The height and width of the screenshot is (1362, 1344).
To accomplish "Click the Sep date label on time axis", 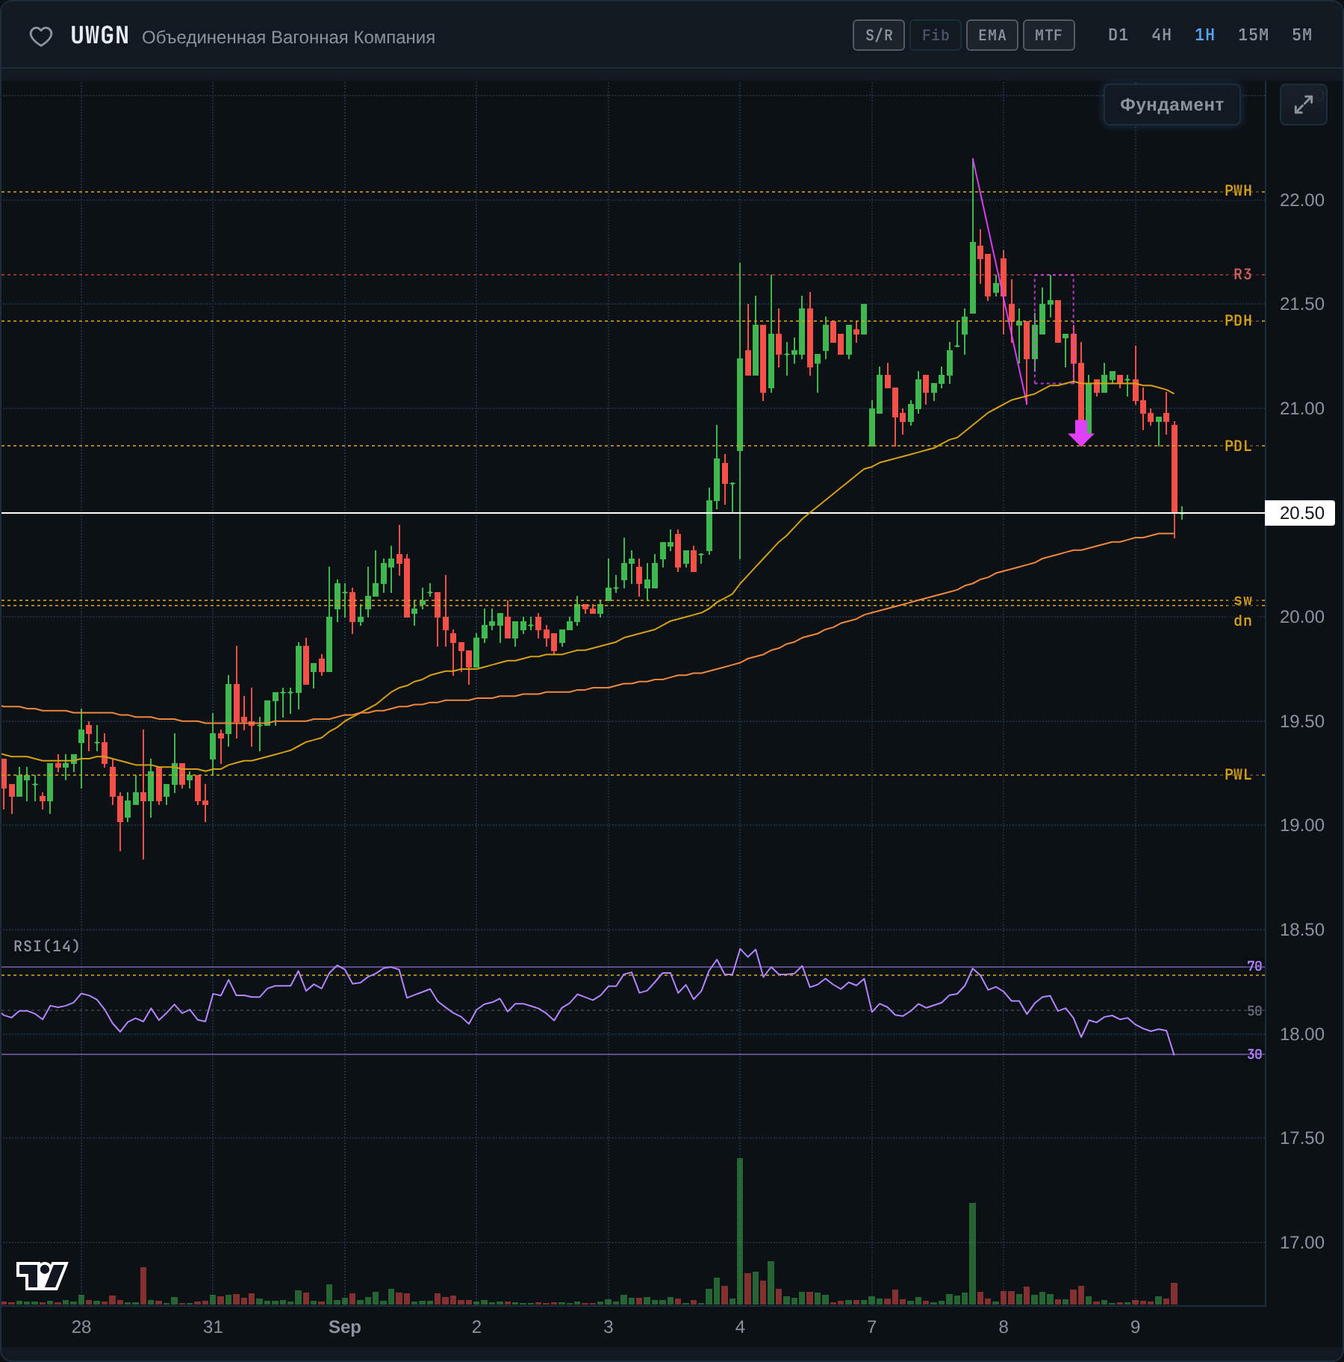I will (x=345, y=1327).
